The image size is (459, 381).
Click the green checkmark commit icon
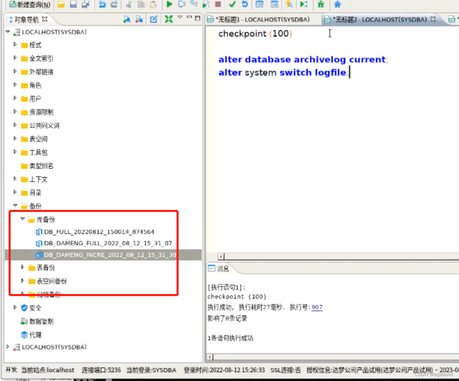pyautogui.click(x=233, y=5)
